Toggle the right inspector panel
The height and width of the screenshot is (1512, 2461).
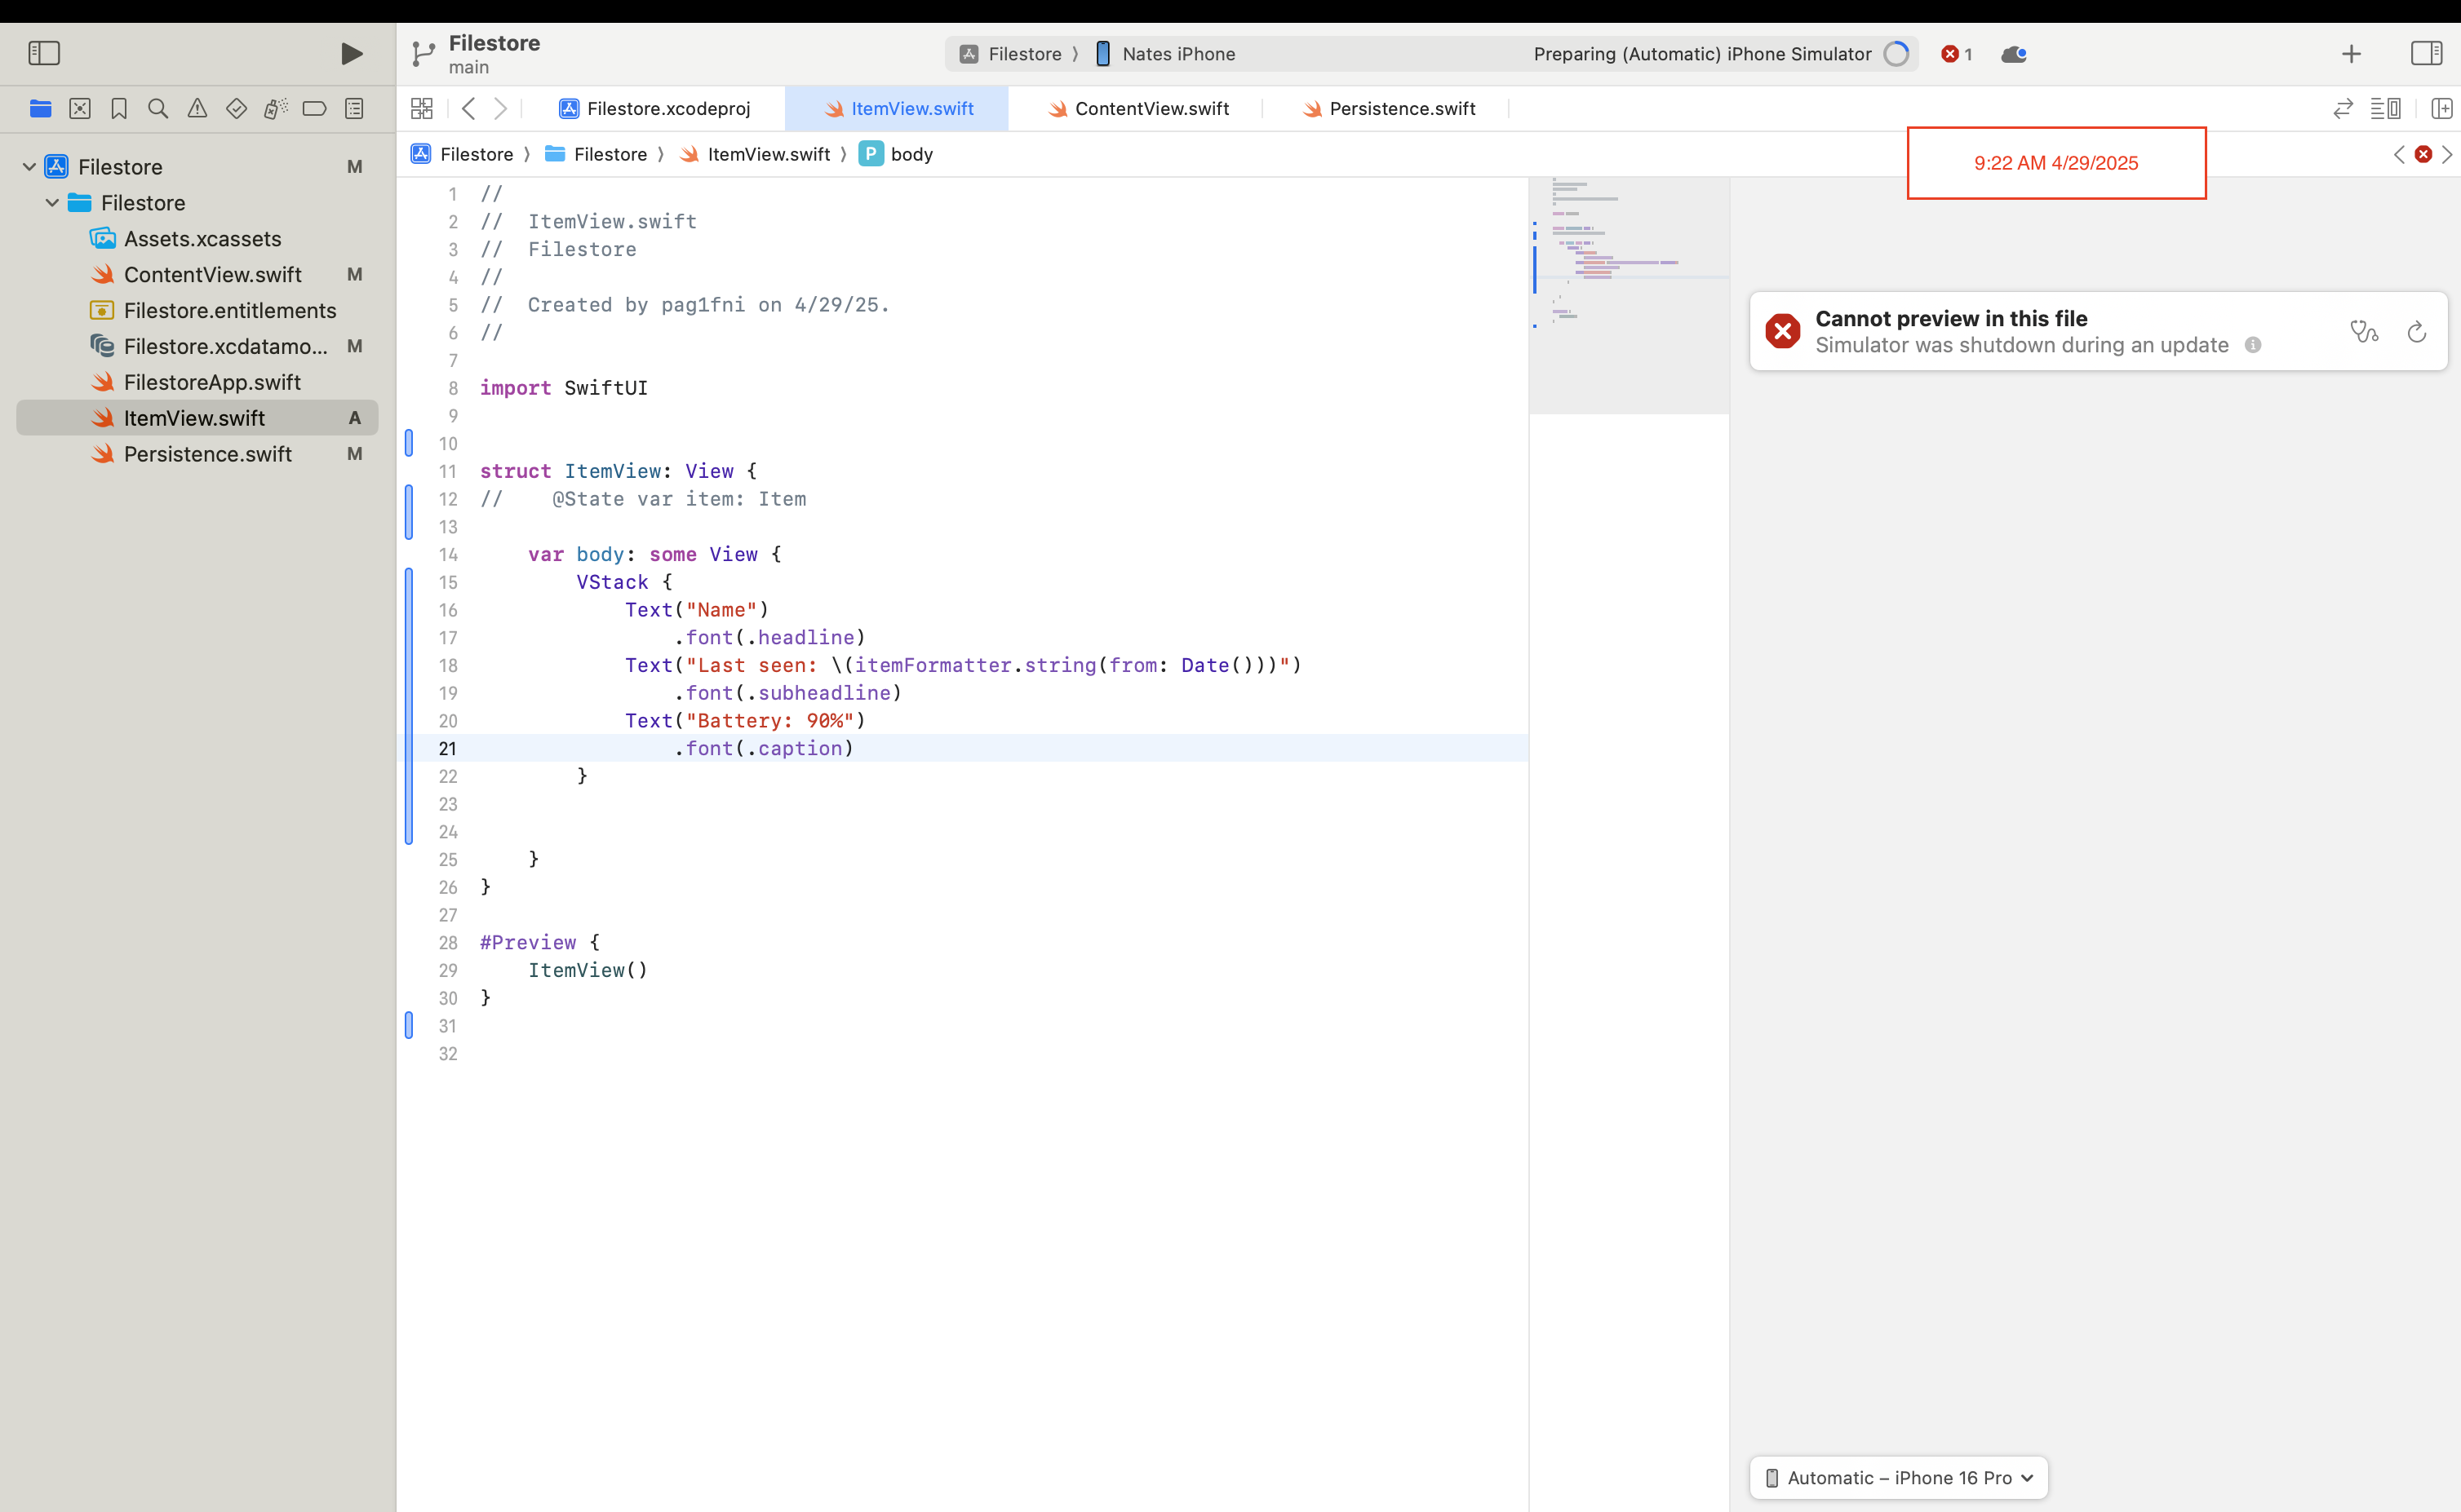(x=2426, y=53)
